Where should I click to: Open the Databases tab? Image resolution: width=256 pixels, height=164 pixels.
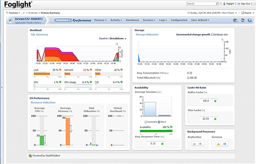[132, 20]
